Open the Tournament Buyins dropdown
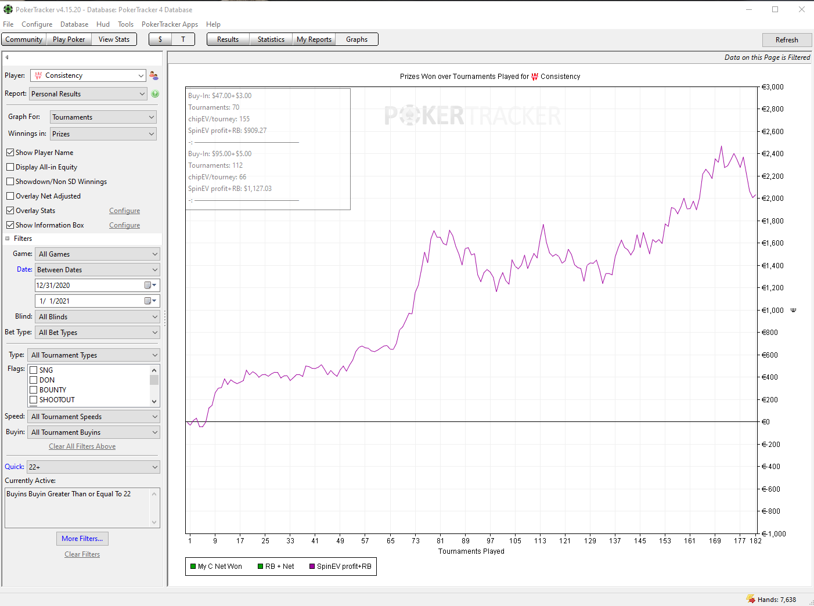Screen dimensions: 814x606 [x=93, y=432]
